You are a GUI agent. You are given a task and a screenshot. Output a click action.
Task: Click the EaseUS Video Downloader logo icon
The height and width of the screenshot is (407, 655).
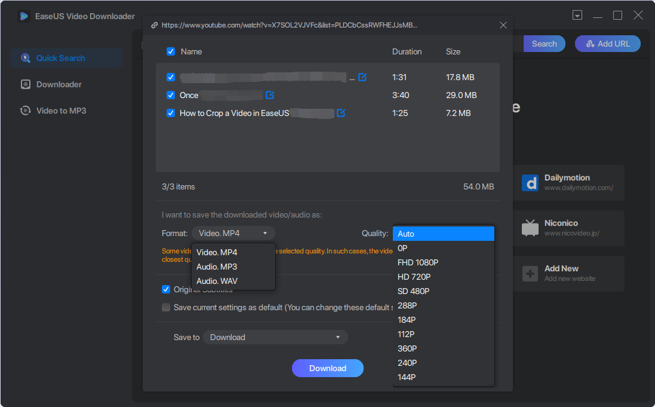(24, 16)
